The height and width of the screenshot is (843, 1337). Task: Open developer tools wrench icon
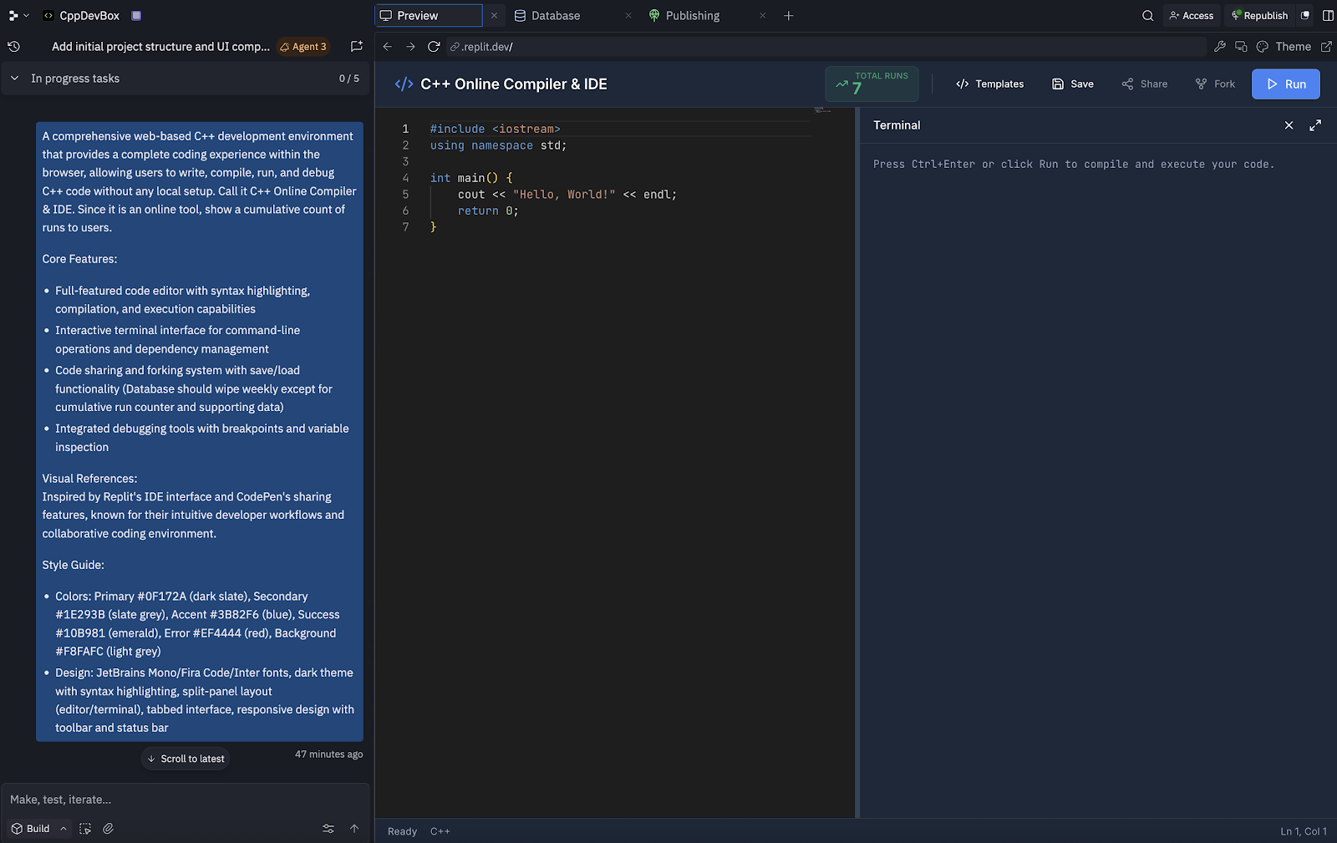[1220, 47]
